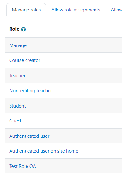122x174 pixels.
Task: Select the partially visible Allow tab at right
Action: tap(117, 10)
